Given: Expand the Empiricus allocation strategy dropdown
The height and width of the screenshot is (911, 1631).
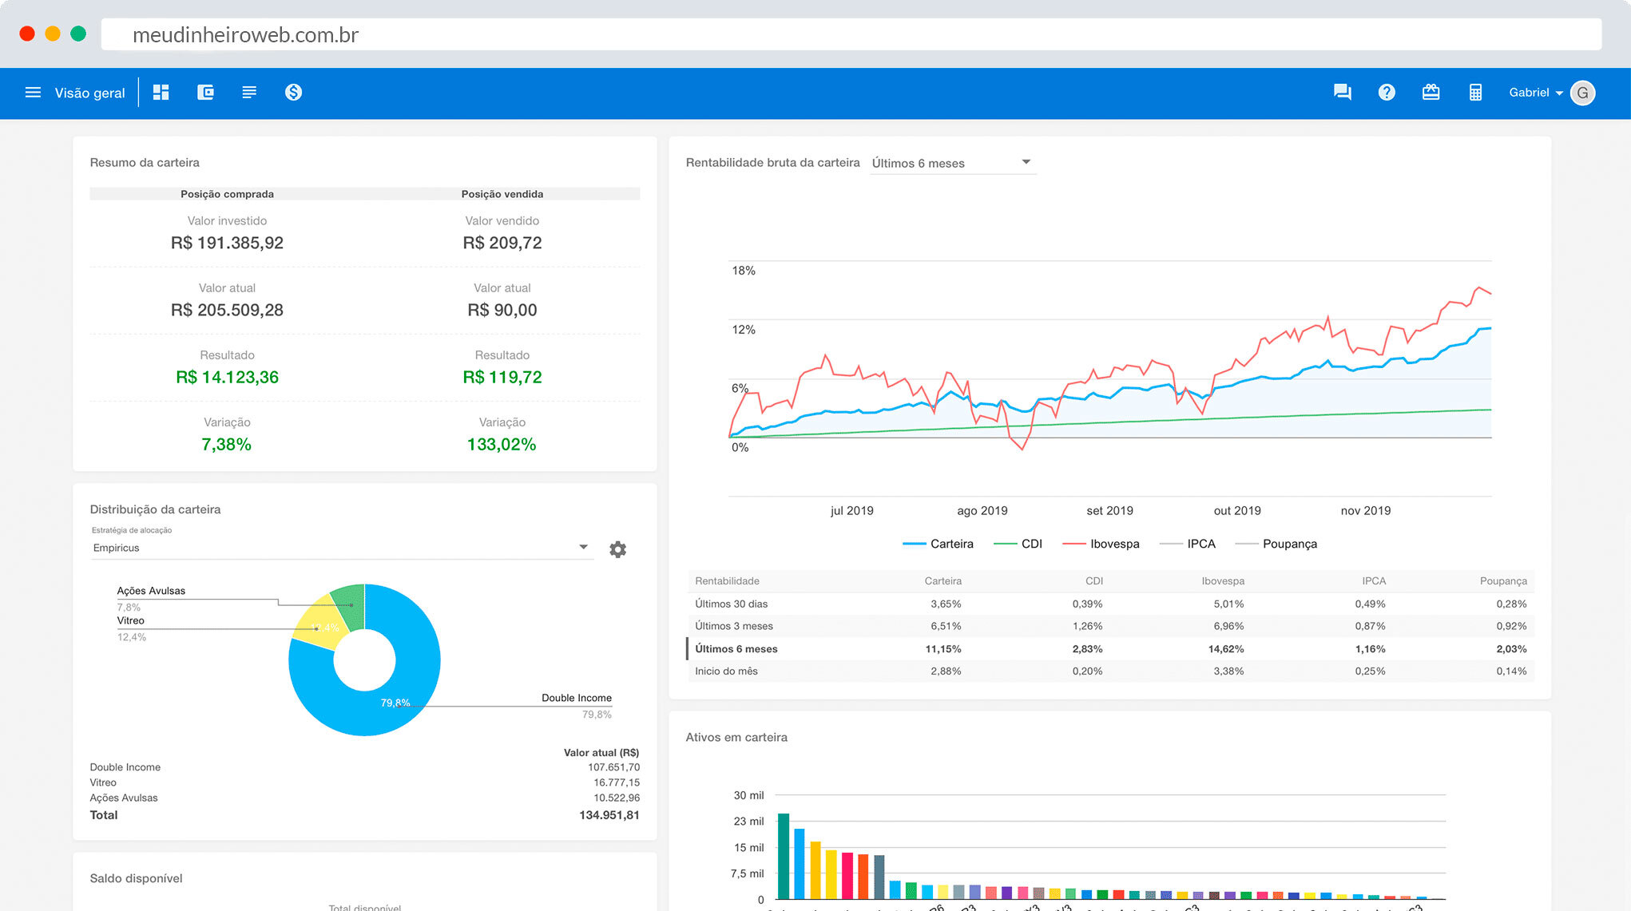Looking at the screenshot, I should [x=341, y=548].
